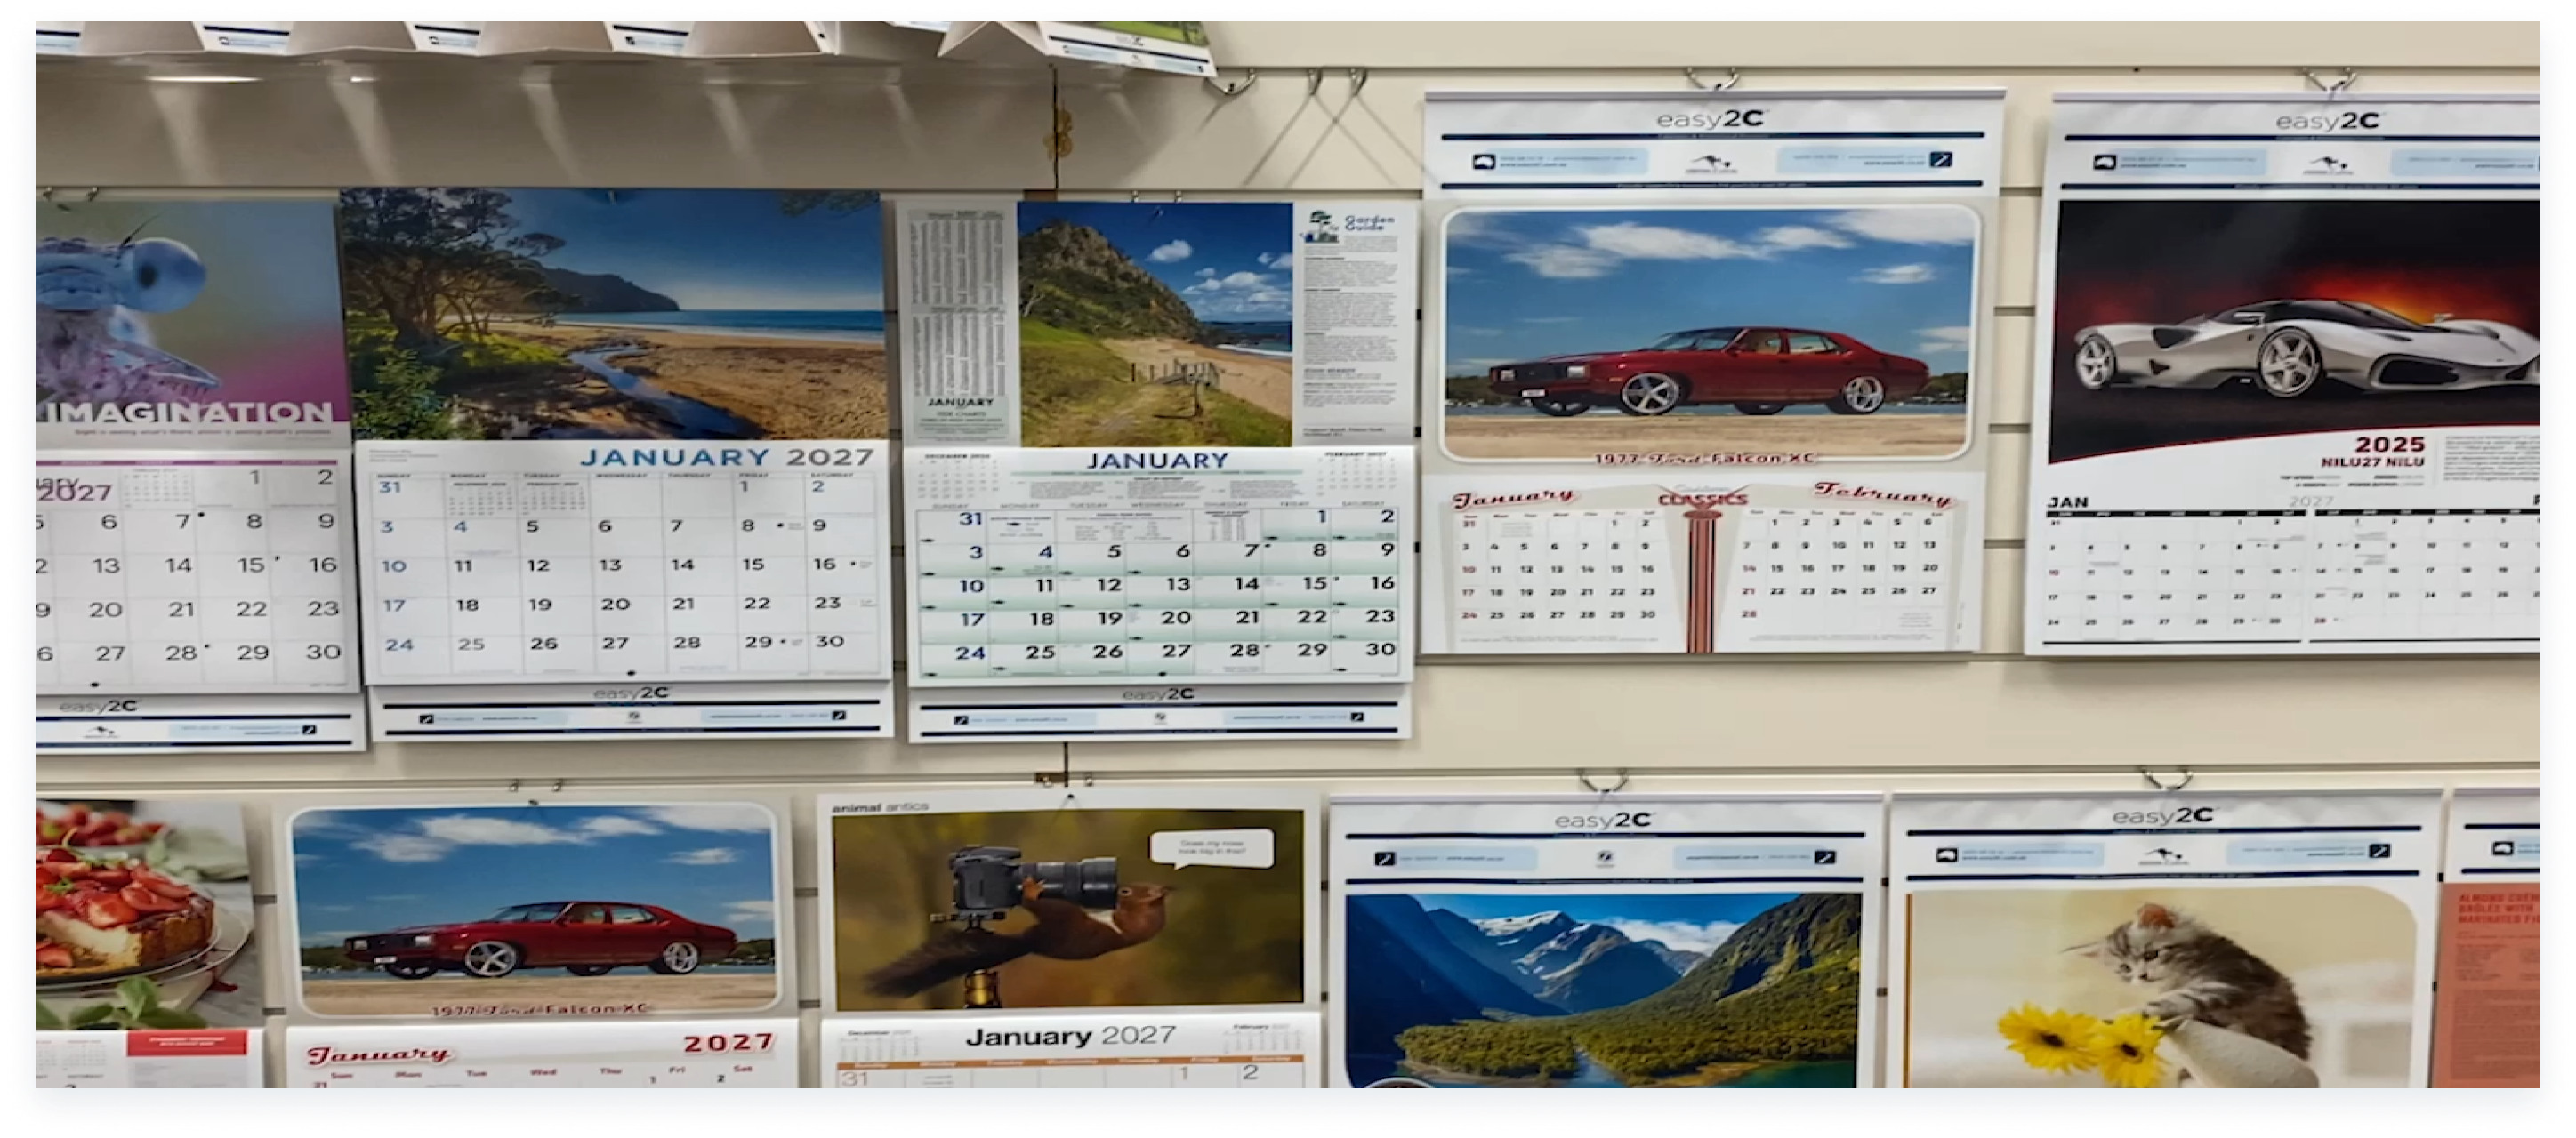Click the 'JAN' label on the sports car calendar
The width and height of the screenshot is (2576, 1138).
2067,501
